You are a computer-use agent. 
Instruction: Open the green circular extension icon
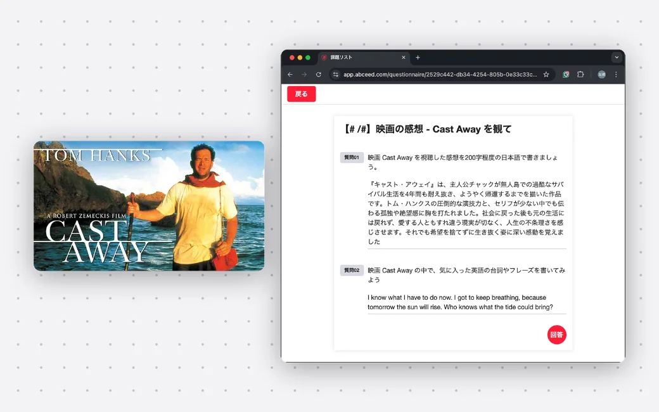[x=566, y=74]
